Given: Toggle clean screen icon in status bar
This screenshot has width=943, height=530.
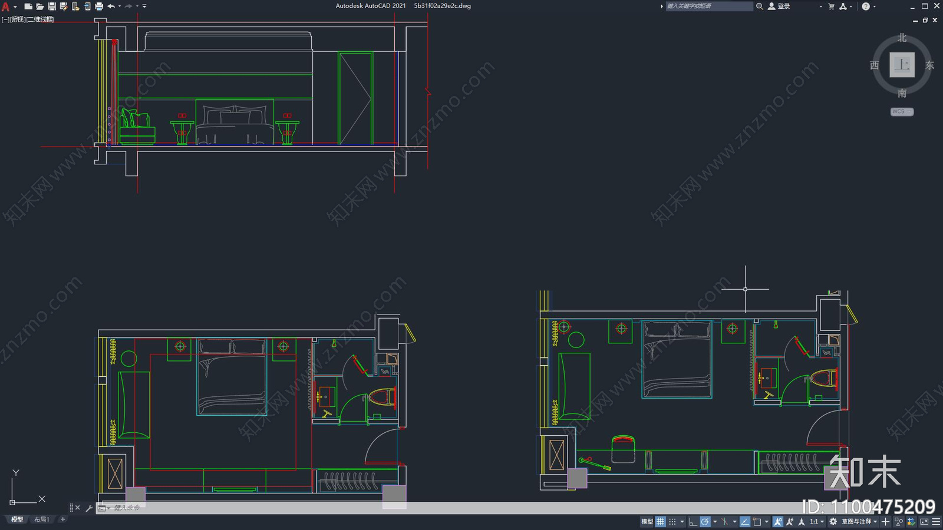Looking at the screenshot, I should tap(924, 521).
